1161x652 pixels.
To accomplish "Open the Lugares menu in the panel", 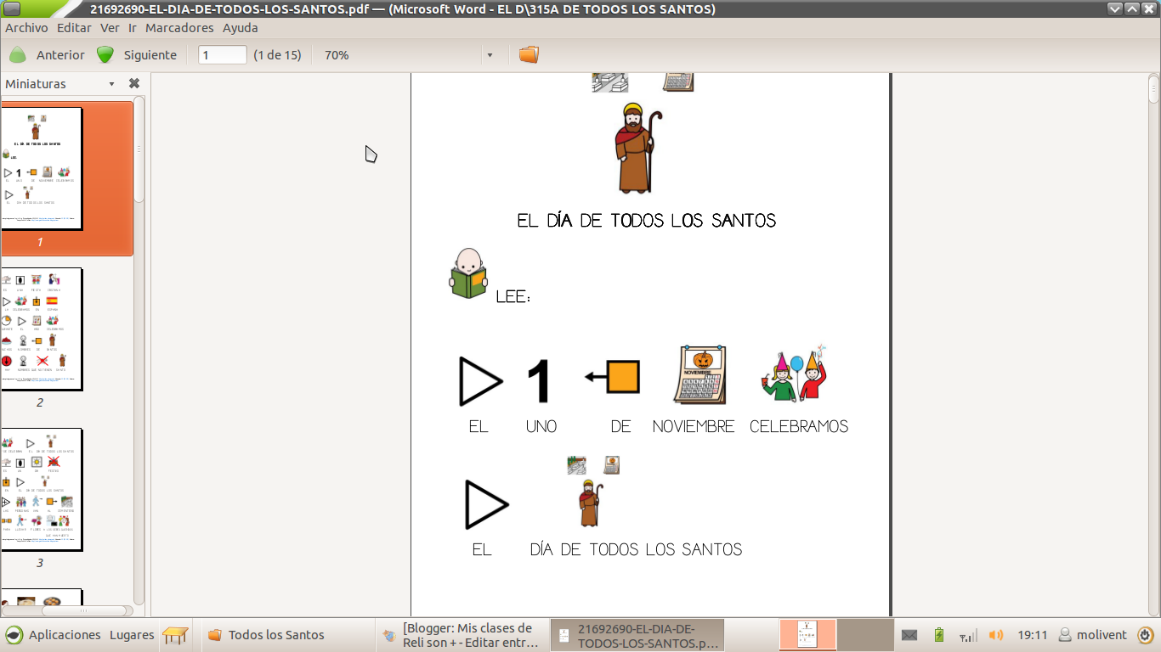I will (x=132, y=635).
